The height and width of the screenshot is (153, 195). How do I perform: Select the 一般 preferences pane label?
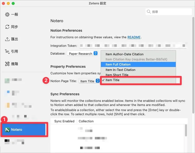(14, 14)
